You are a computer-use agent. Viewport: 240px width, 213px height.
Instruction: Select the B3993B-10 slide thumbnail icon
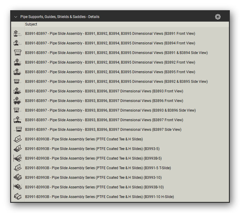[x=18, y=187]
